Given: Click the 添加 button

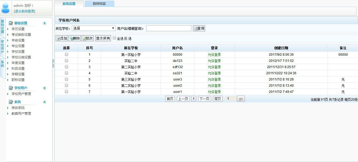Looking at the screenshot, I should point(62,38).
